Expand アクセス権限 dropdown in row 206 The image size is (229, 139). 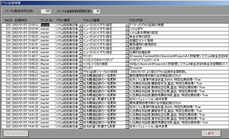80,111
